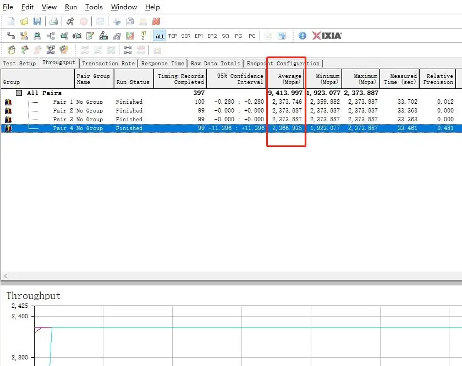Toggle the ALL column filter button
The width and height of the screenshot is (462, 366).
[x=159, y=36]
